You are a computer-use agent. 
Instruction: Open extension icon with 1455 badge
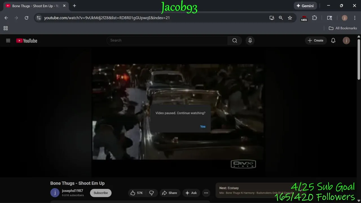(304, 18)
